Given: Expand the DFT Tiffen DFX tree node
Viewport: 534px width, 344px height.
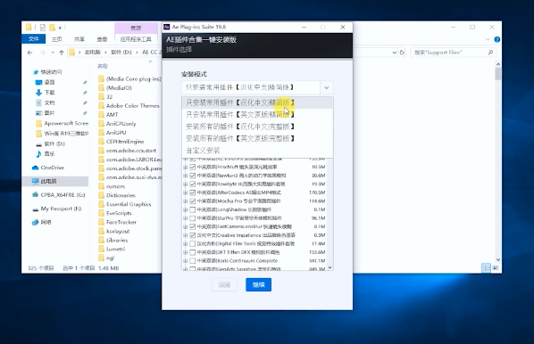Looking at the screenshot, I should point(185,252).
